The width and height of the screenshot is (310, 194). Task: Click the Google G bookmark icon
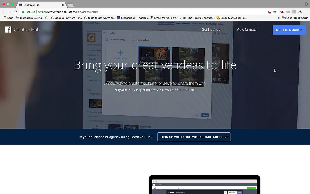click(x=46, y=18)
